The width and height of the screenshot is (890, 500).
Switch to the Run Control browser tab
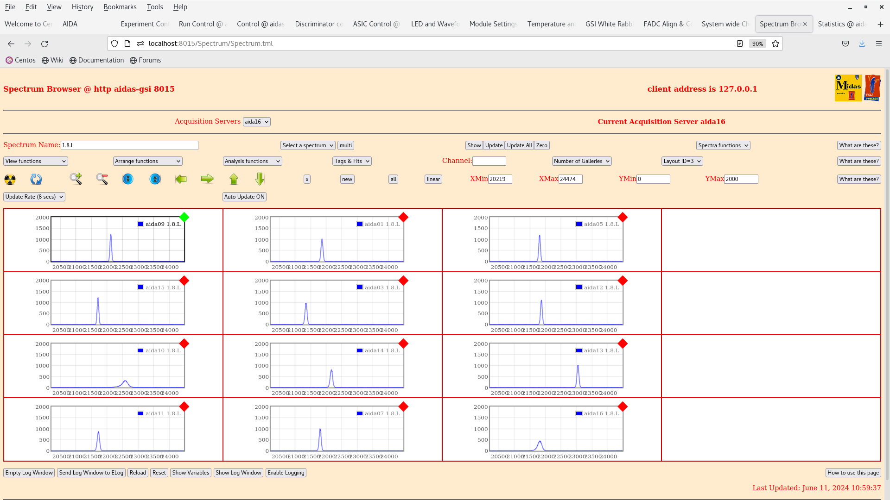click(x=201, y=24)
